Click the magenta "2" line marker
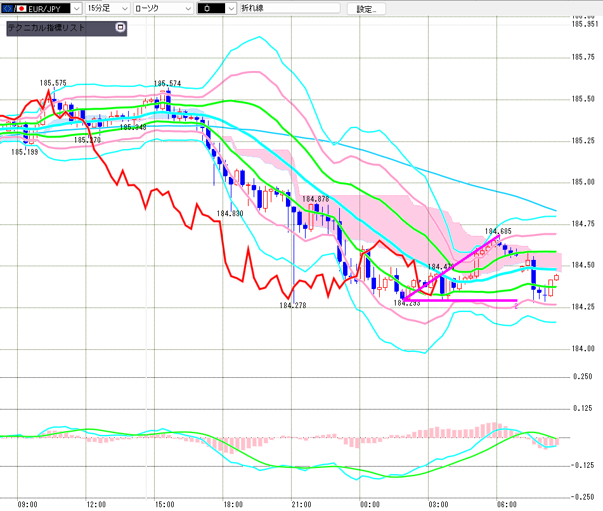The image size is (603, 511). coord(516,306)
